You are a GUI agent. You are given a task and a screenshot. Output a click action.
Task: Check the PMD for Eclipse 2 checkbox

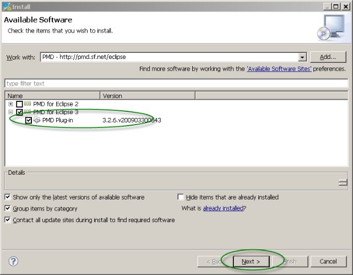[x=19, y=104]
